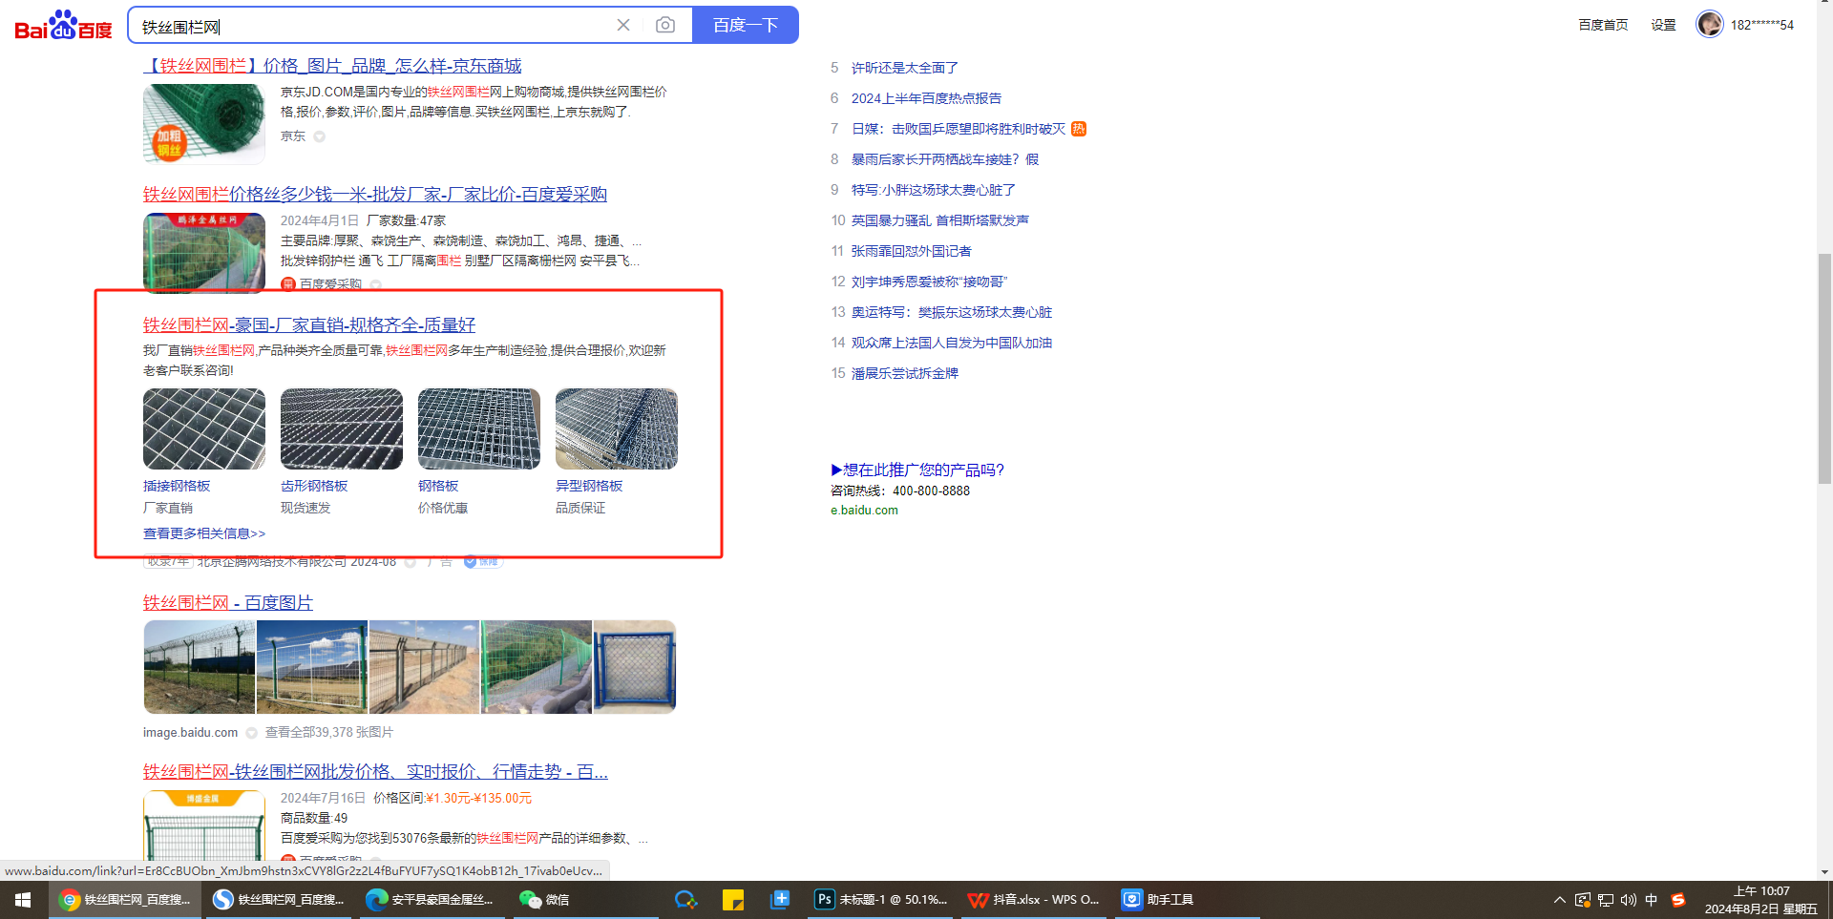
Task: Click the 热 badge beside the 日媒 headline
Action: [x=1079, y=129]
